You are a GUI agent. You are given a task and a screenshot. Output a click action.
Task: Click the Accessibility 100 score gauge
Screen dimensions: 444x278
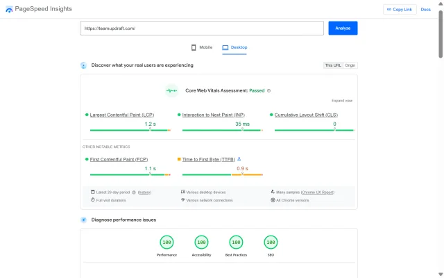pos(201,243)
